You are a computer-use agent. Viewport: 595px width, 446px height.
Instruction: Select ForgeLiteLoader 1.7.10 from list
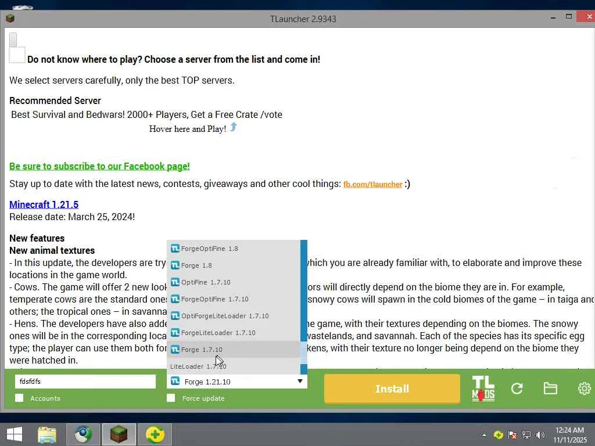pos(234,333)
